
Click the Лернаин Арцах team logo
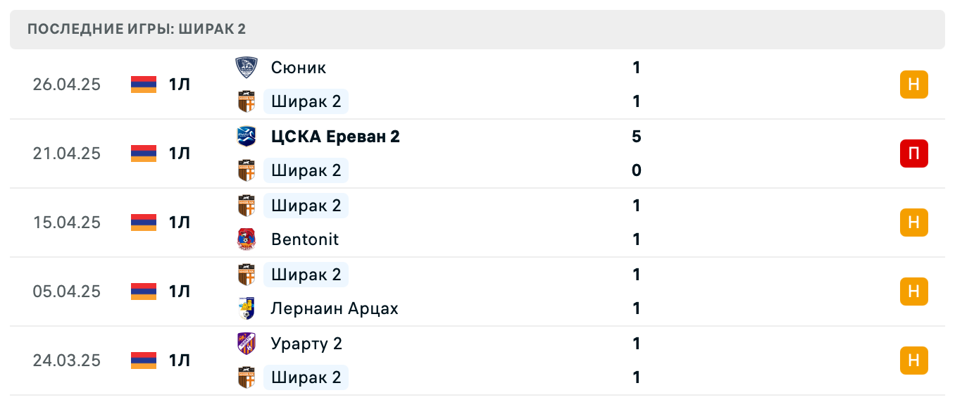(x=246, y=308)
